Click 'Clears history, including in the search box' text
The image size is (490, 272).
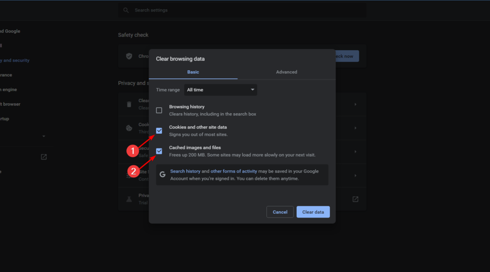pos(212,114)
